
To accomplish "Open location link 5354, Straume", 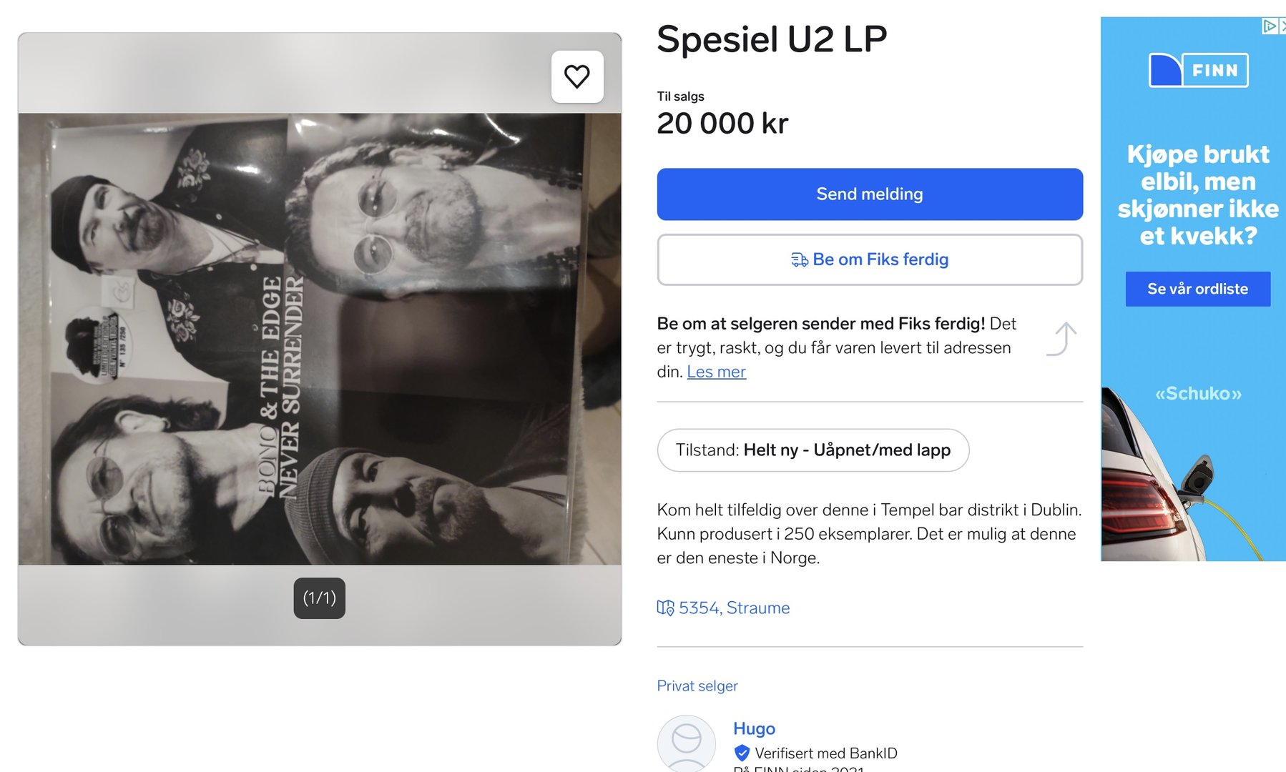I will click(734, 608).
